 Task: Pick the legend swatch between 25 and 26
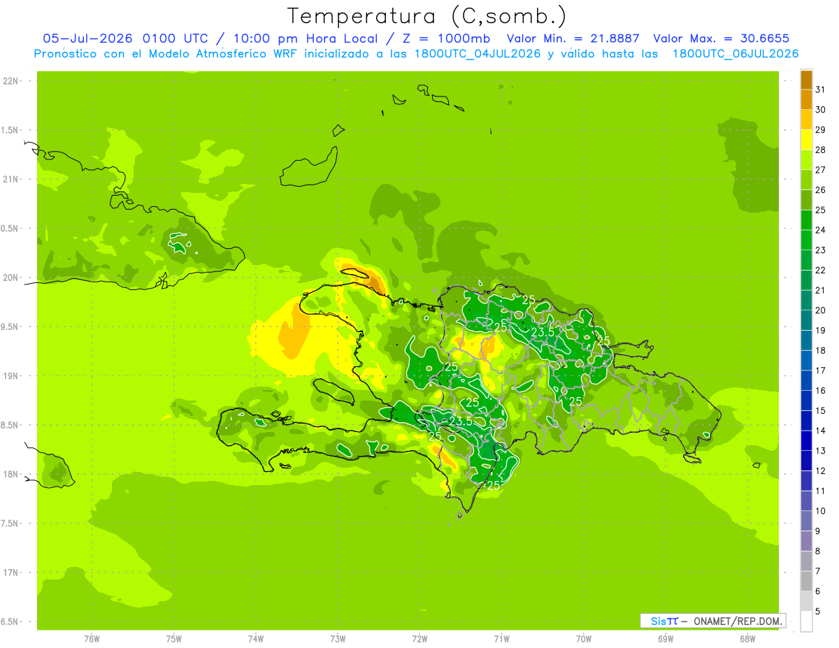(806, 200)
